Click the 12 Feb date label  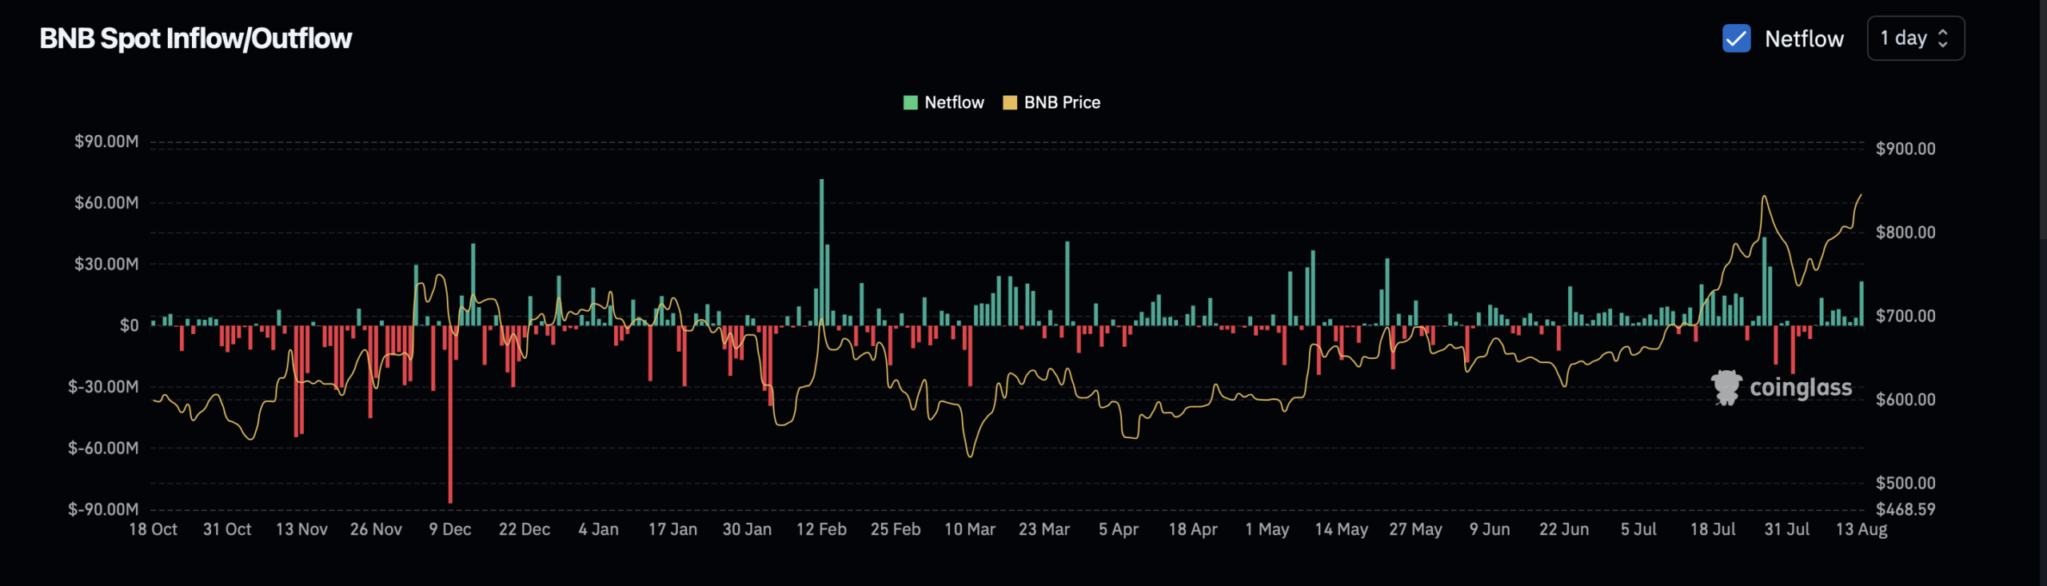821,529
